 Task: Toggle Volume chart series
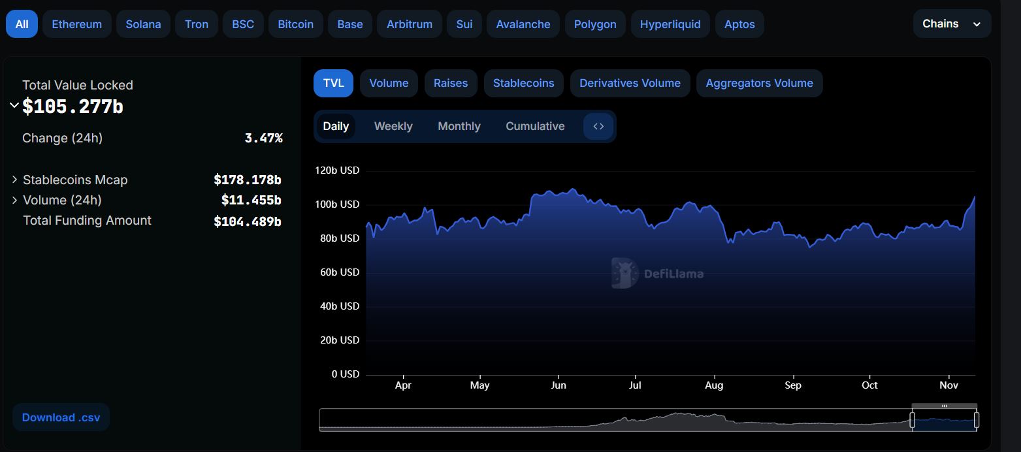tap(389, 83)
